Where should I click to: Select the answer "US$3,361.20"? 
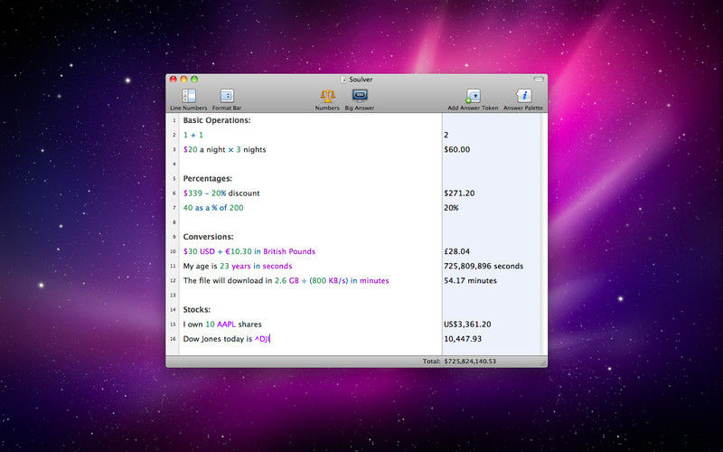tap(467, 325)
